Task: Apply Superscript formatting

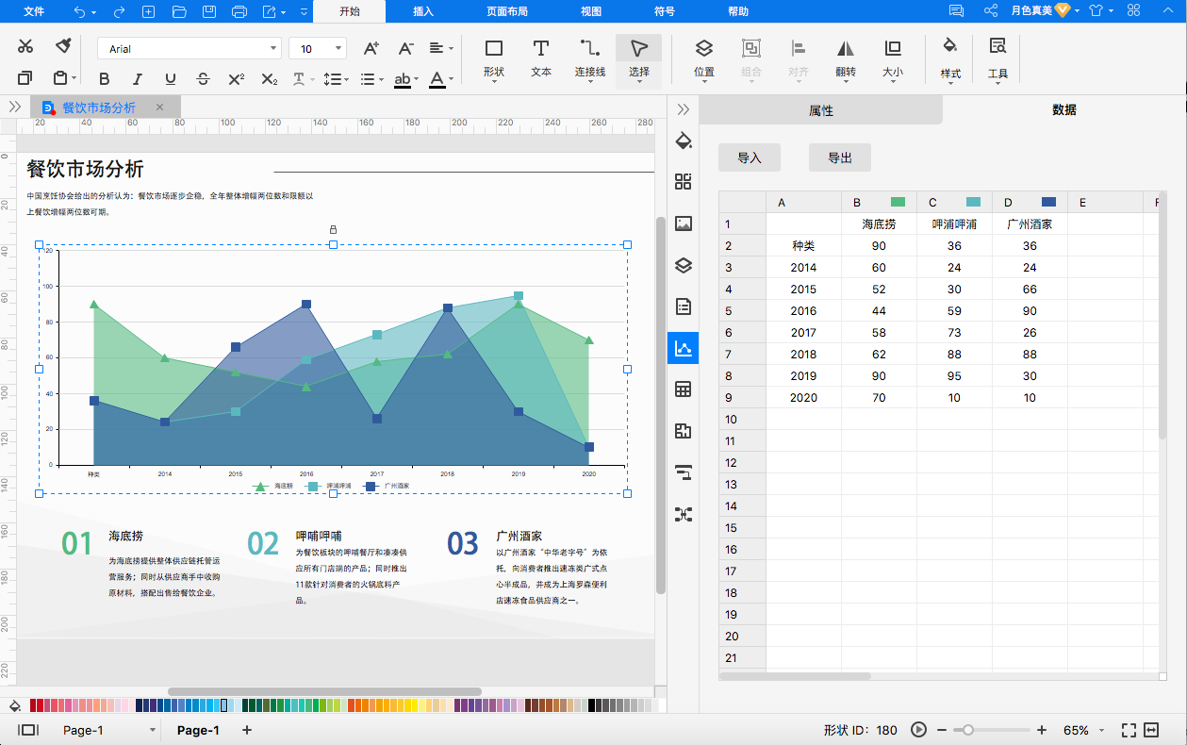Action: 237,79
